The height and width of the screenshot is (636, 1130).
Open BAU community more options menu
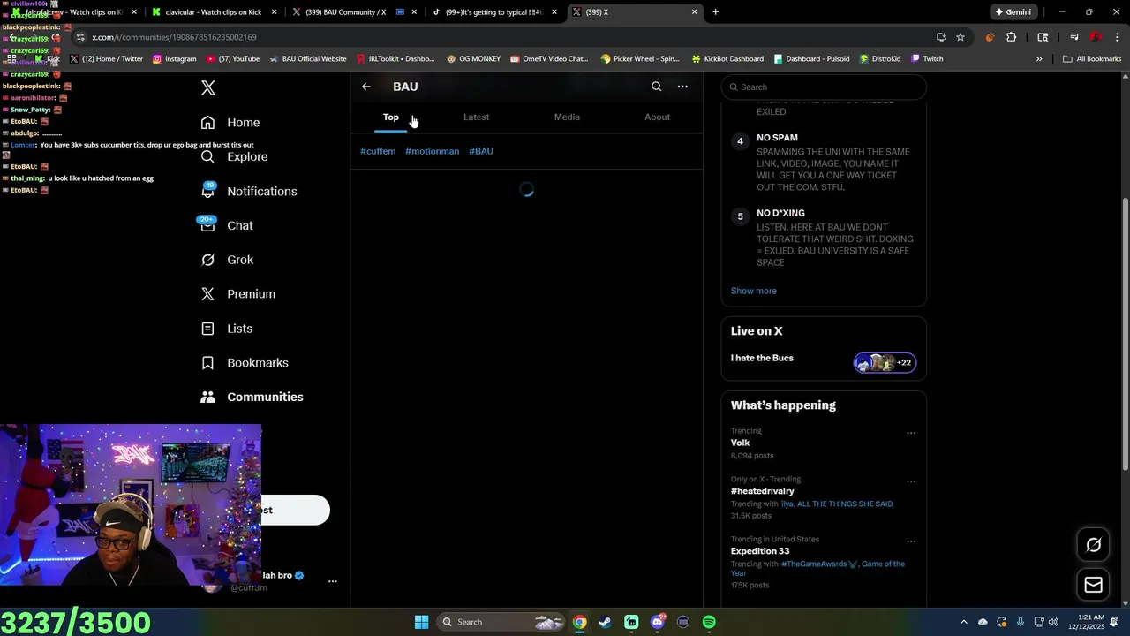682,87
